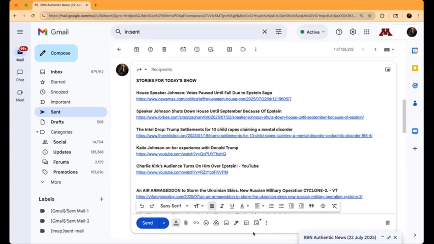The width and height of the screenshot is (434, 244).
Task: Insert a link in the message
Action: 196,223
